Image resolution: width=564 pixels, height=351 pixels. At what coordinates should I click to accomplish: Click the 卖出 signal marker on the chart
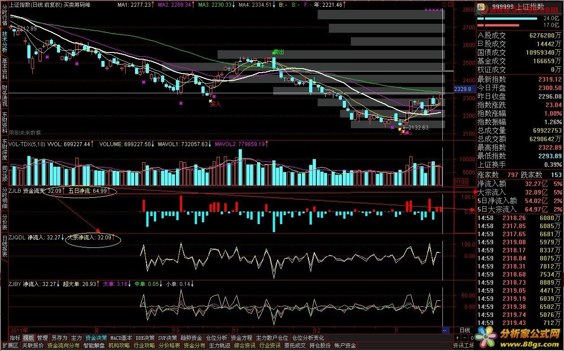tap(279, 52)
